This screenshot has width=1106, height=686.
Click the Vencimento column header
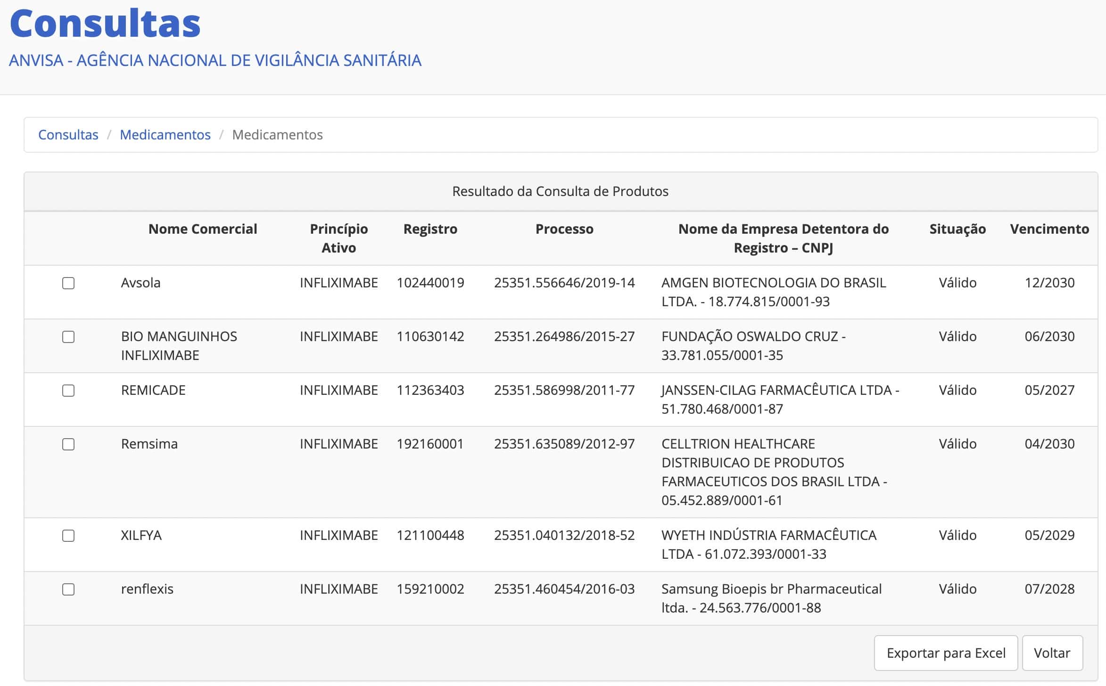(x=1049, y=229)
